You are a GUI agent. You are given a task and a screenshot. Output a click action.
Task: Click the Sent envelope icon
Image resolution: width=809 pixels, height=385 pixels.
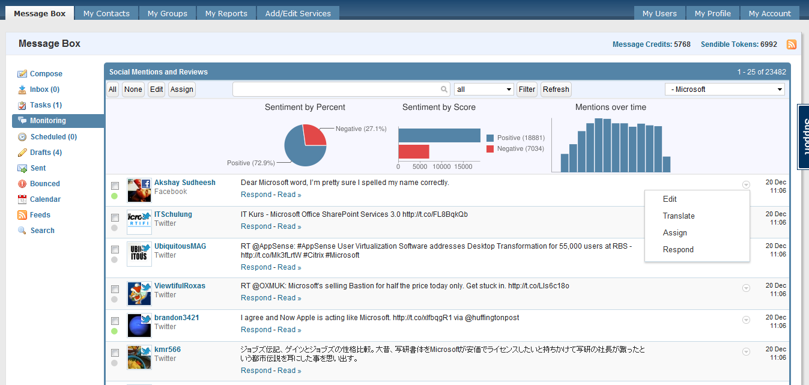(x=22, y=168)
